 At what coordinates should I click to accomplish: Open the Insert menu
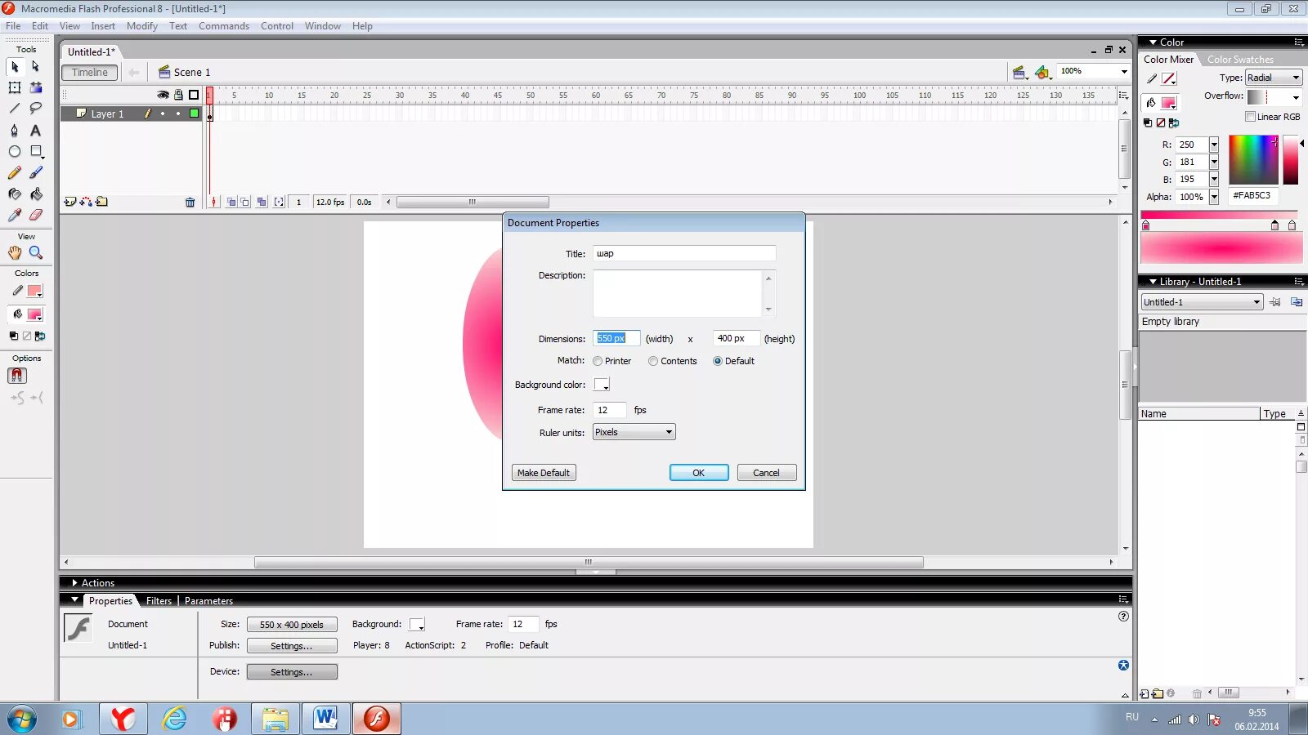coord(103,26)
